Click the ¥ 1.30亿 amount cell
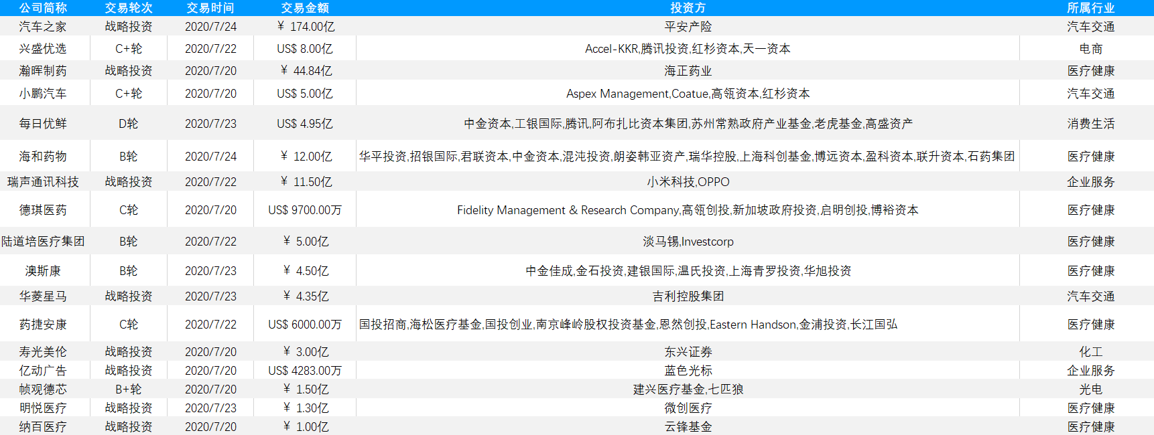 305,408
